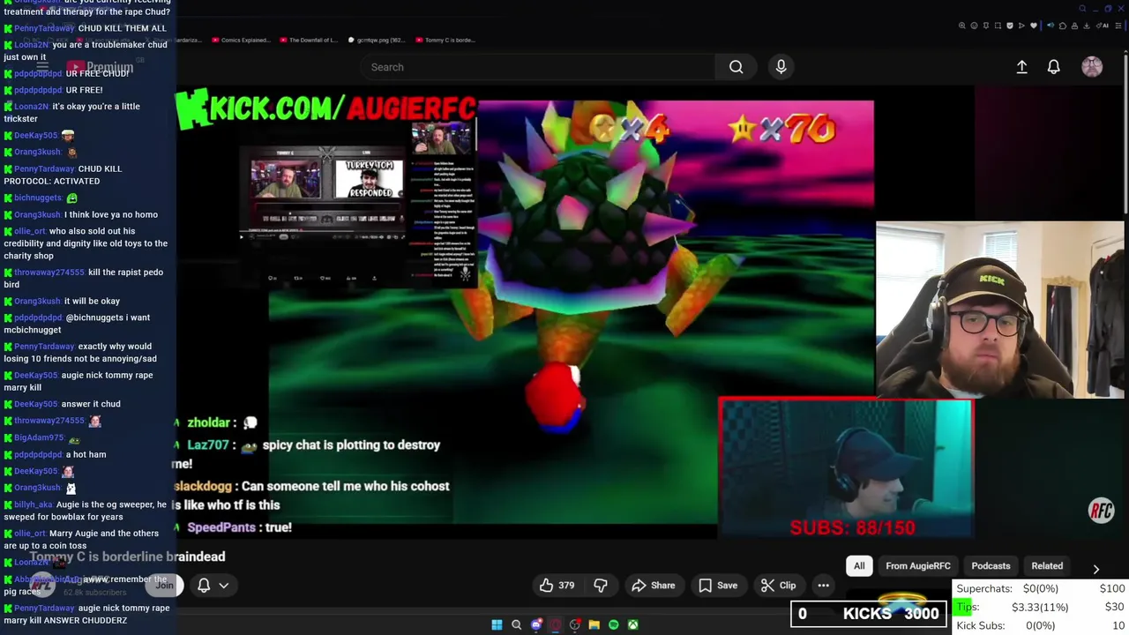Click the tab audio speaker icon
This screenshot has width=1129, height=635.
(x=1050, y=26)
